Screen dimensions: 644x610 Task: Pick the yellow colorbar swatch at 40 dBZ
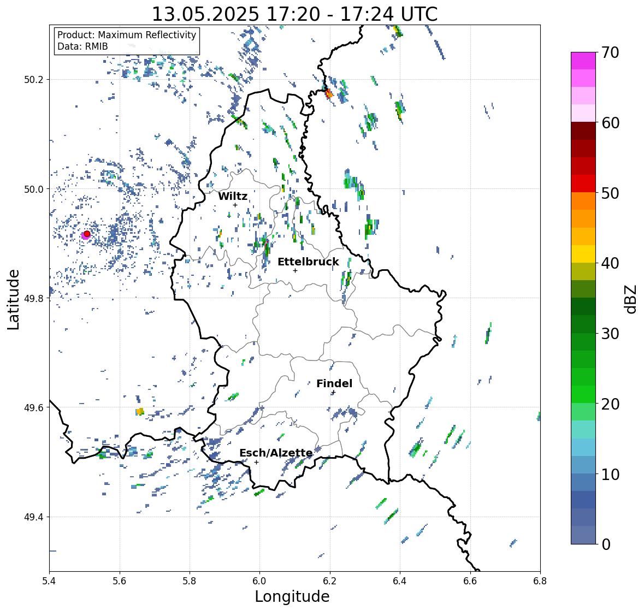tap(583, 254)
